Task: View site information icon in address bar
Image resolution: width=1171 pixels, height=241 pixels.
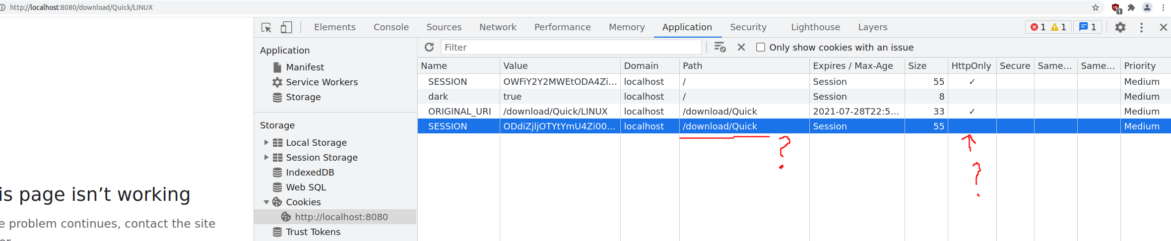Action: (x=2, y=7)
